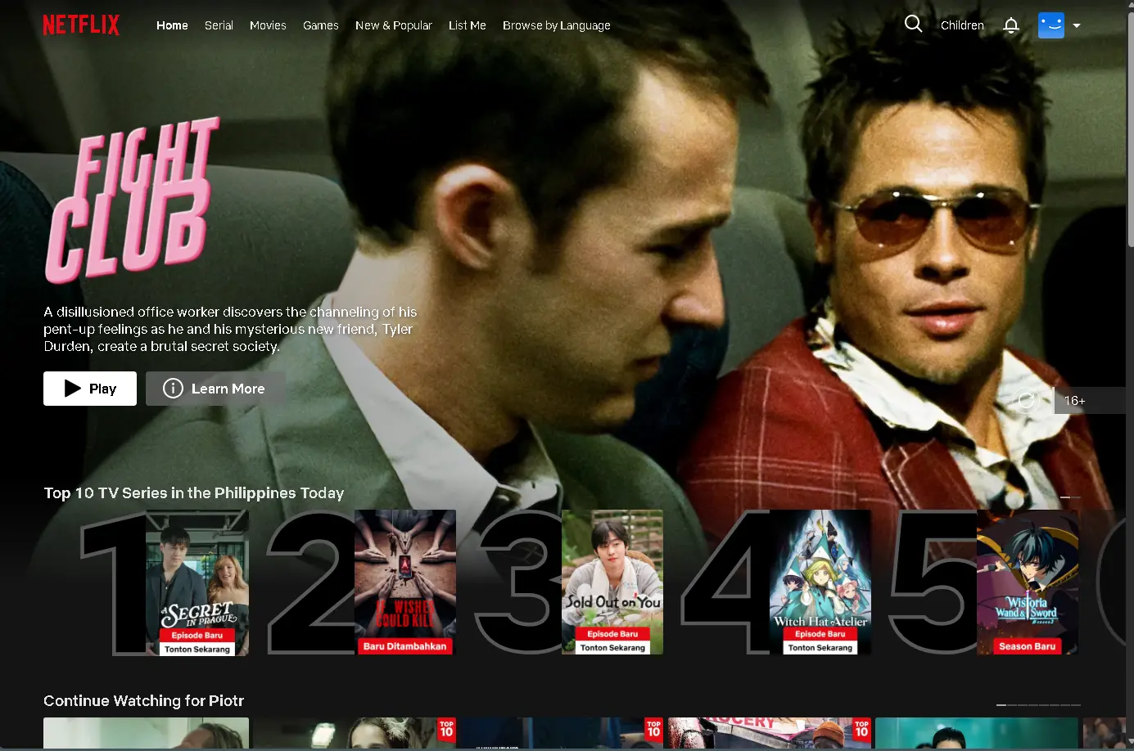Image resolution: width=1134 pixels, height=751 pixels.
Task: Open the Sold Out on You poster
Action: (612, 582)
